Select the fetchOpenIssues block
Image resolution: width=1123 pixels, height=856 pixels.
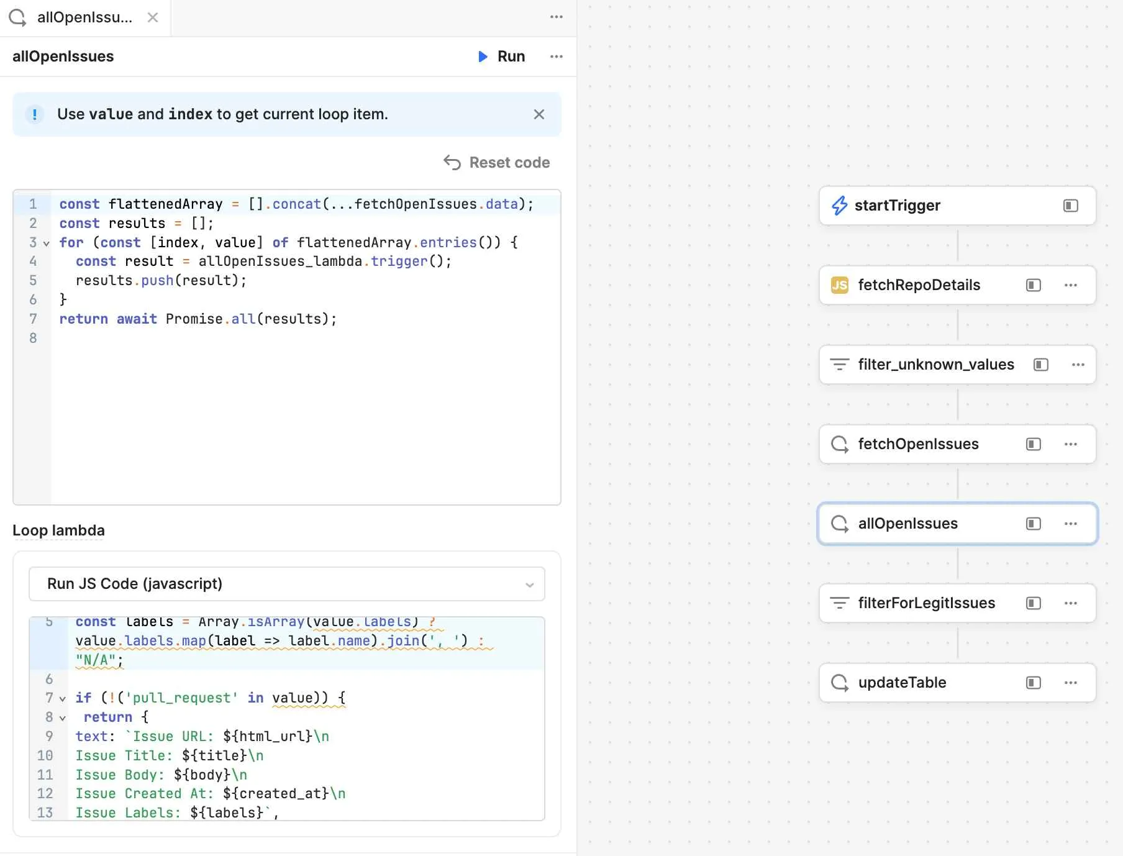pos(957,444)
